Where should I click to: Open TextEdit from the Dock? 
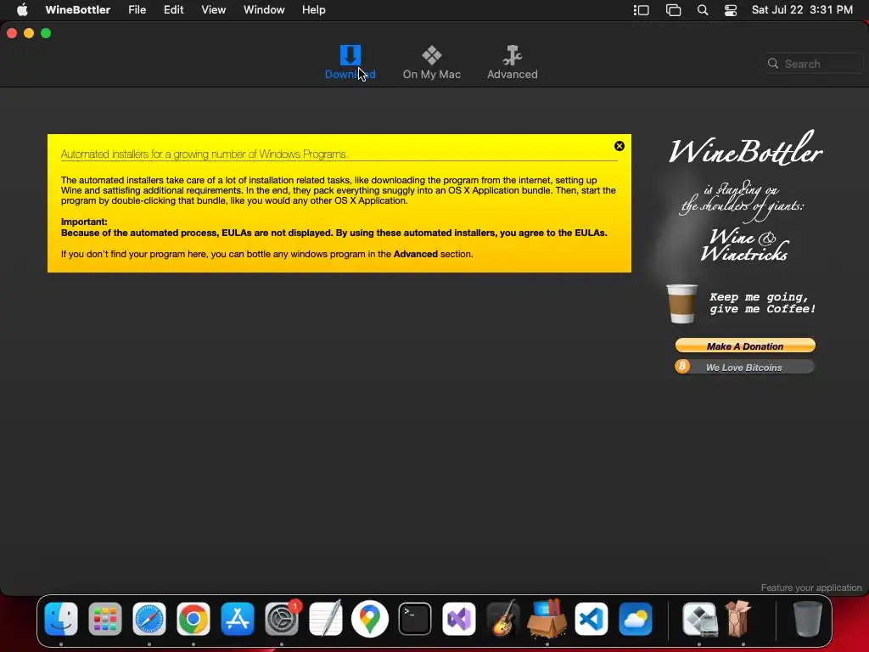pyautogui.click(x=326, y=619)
